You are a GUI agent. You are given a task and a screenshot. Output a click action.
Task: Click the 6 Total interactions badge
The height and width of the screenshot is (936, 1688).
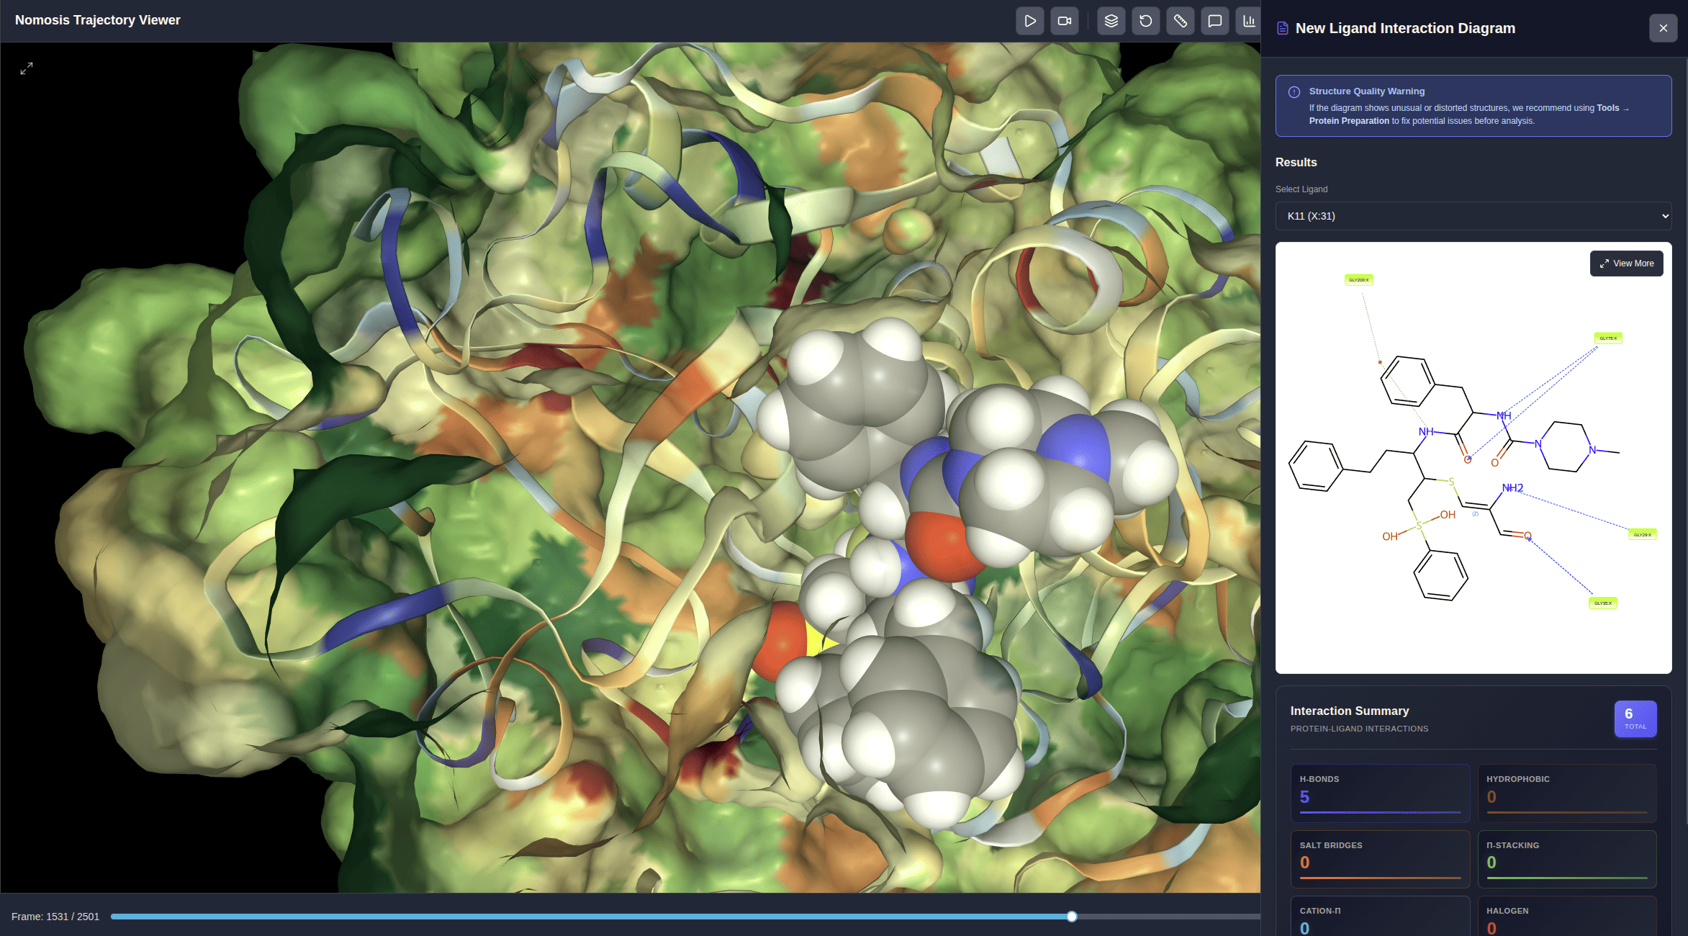coord(1635,719)
